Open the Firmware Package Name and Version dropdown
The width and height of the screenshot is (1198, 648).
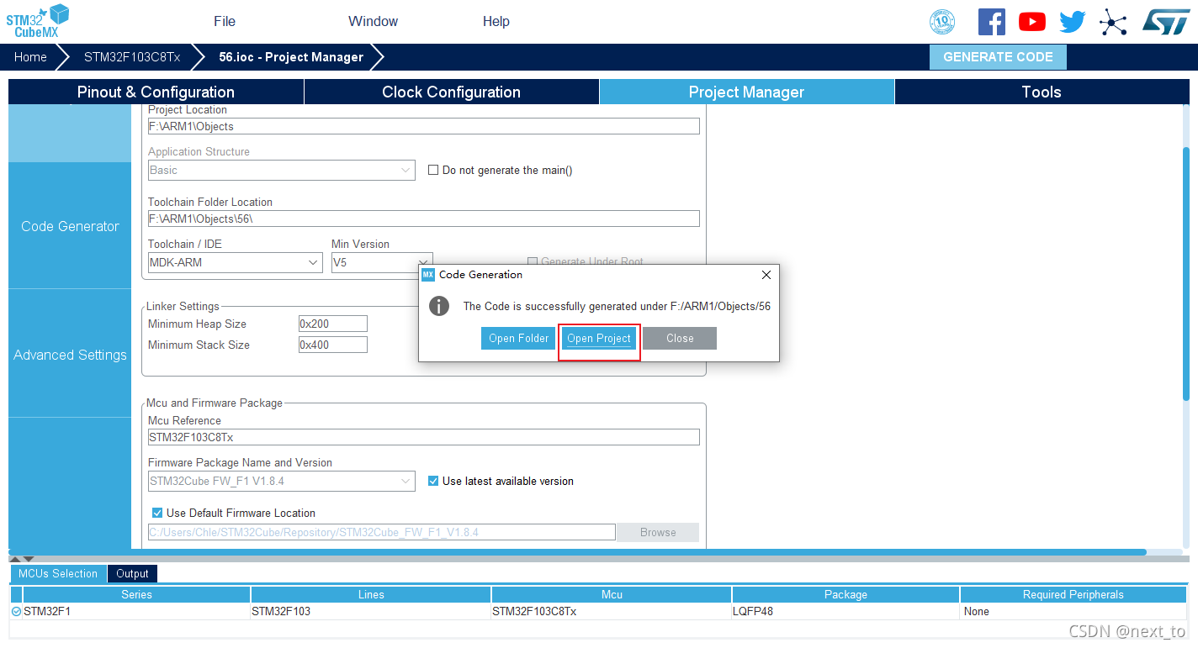(281, 482)
